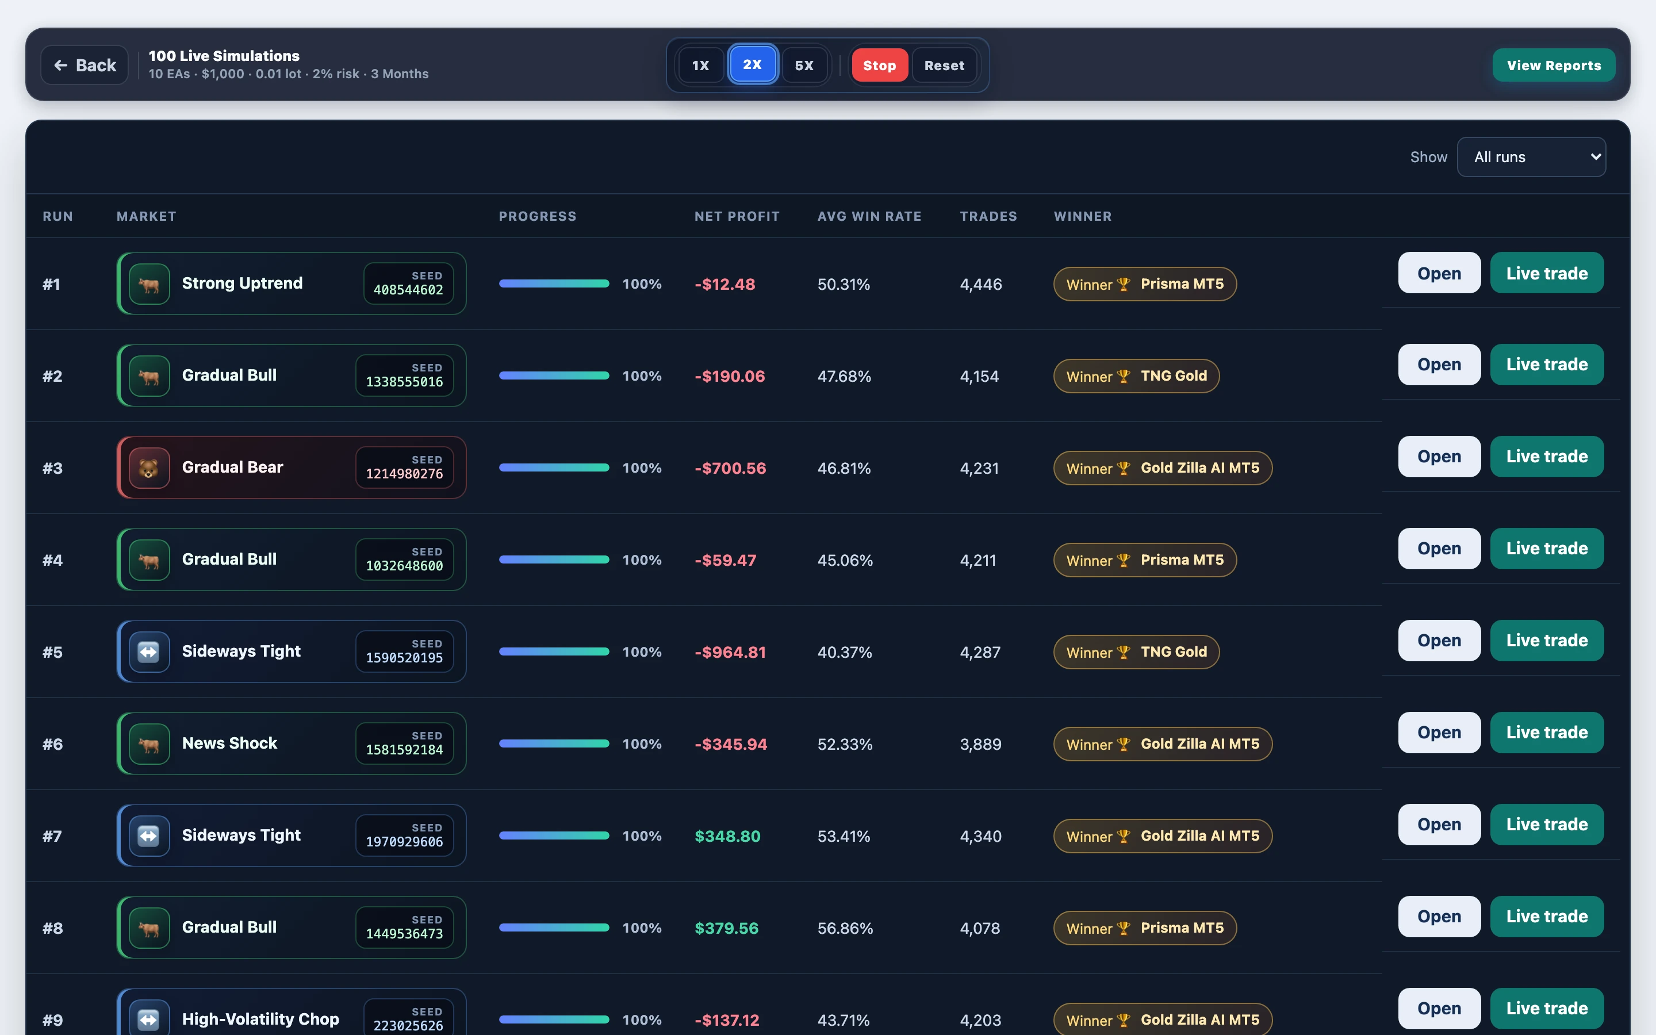The width and height of the screenshot is (1656, 1035).
Task: Select the 2X speed option
Action: click(752, 64)
